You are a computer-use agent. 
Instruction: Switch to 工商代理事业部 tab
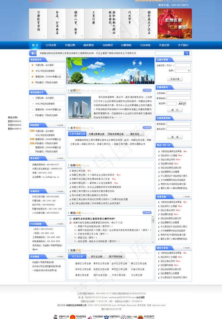(77, 134)
